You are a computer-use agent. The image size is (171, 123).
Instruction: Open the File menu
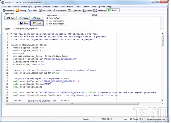(4, 7)
